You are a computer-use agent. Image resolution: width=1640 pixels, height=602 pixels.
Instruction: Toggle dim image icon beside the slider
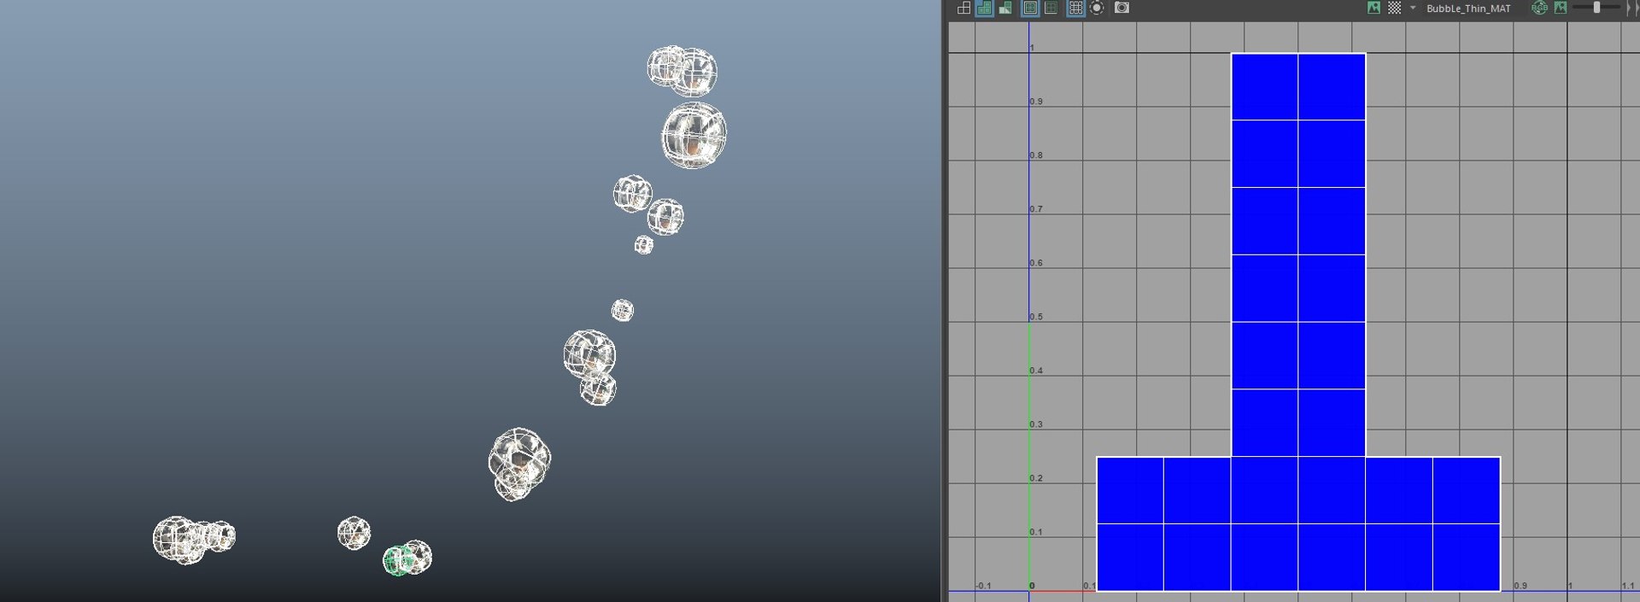click(1561, 8)
